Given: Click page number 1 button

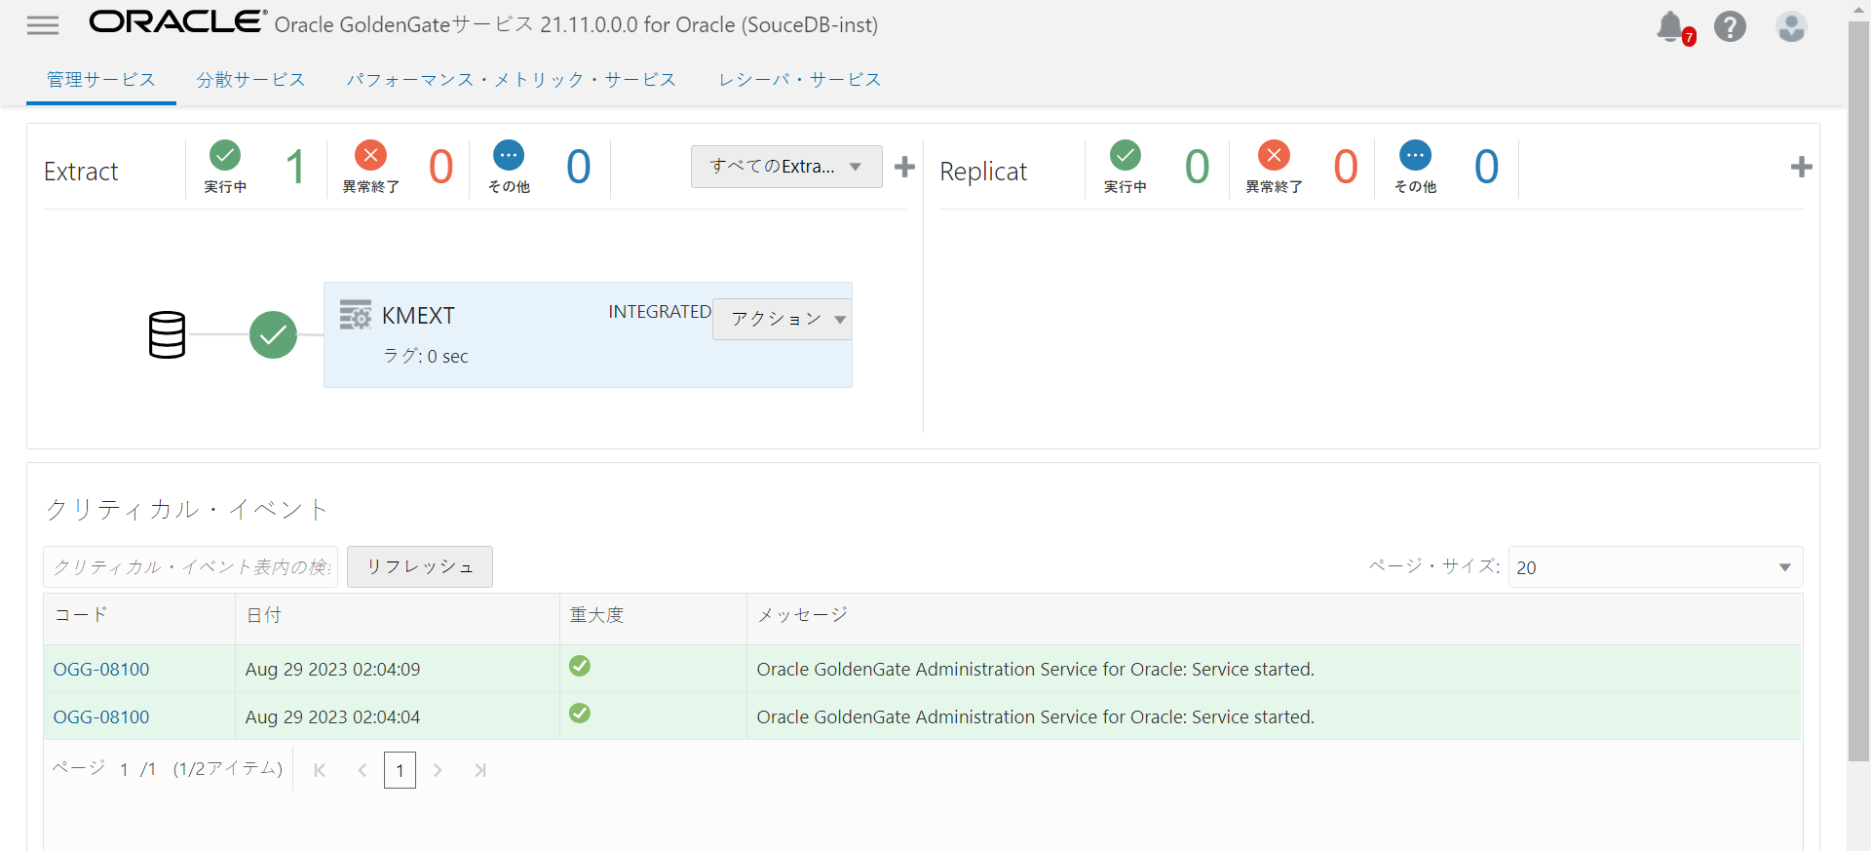Looking at the screenshot, I should [x=400, y=770].
